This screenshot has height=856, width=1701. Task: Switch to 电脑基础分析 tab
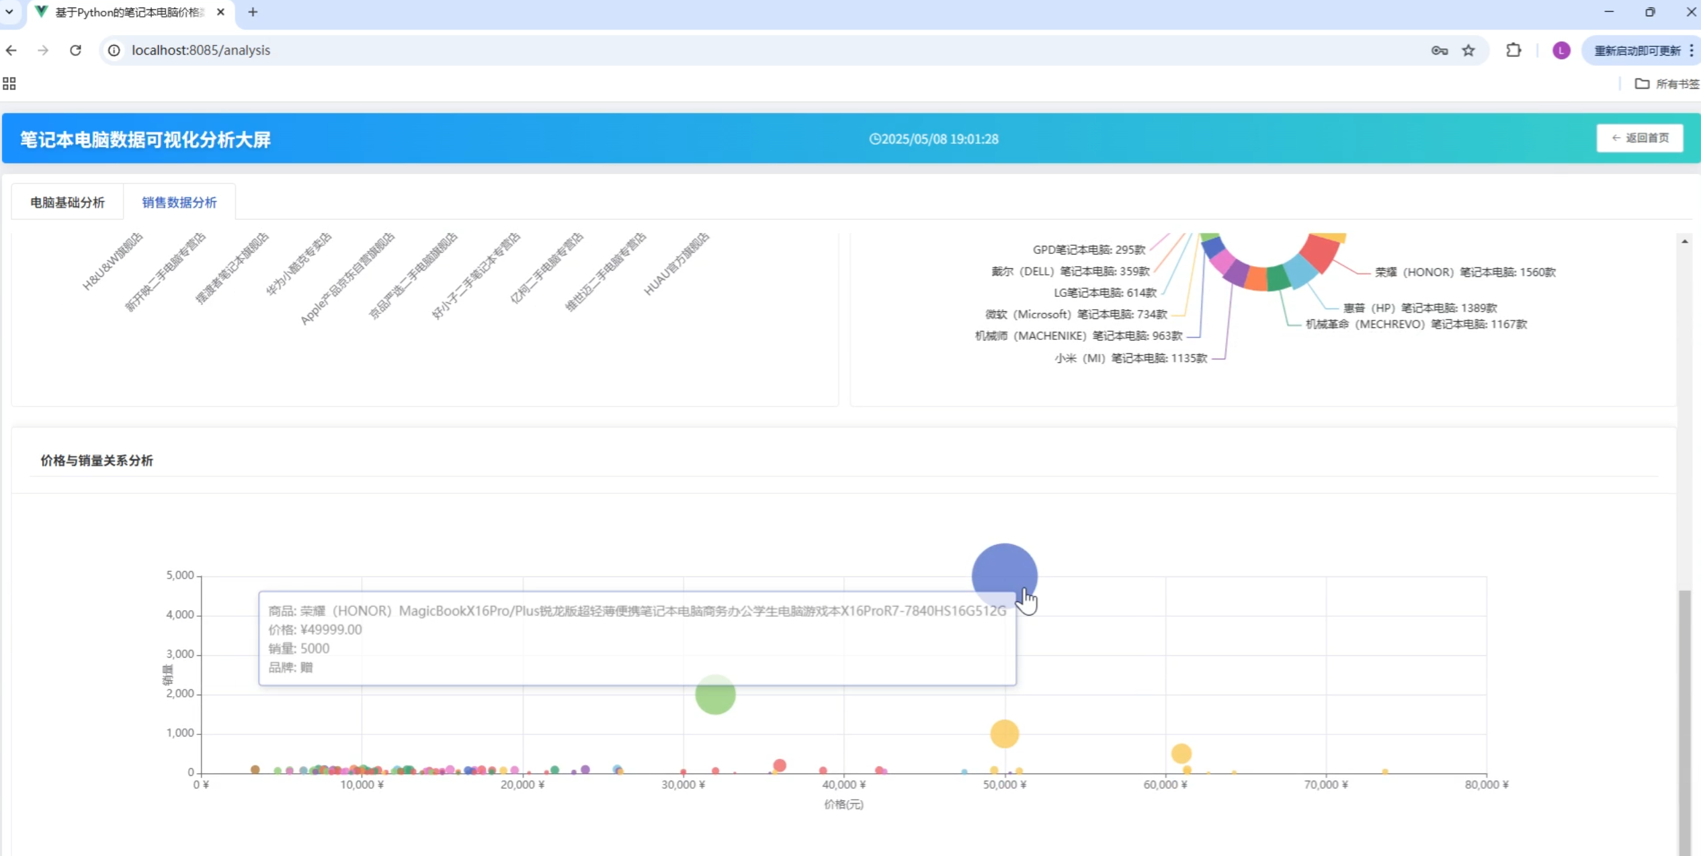point(67,202)
